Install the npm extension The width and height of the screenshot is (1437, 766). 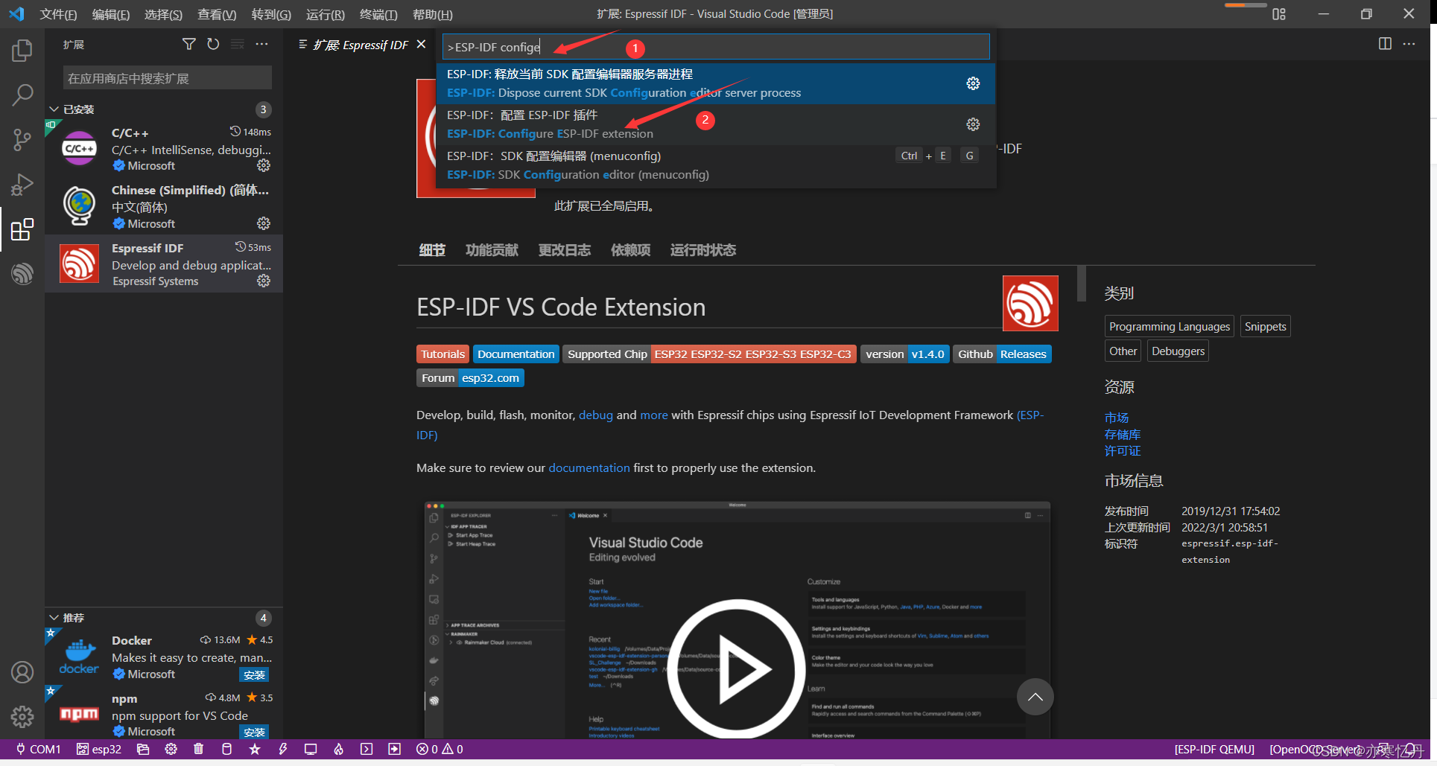(x=254, y=733)
